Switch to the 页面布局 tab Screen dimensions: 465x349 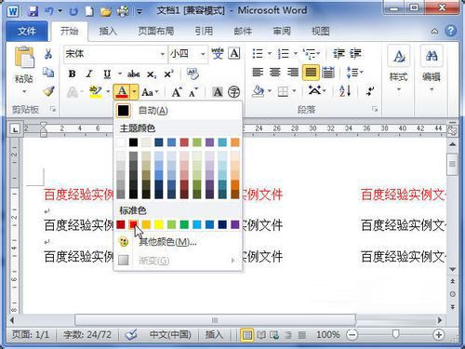[156, 31]
